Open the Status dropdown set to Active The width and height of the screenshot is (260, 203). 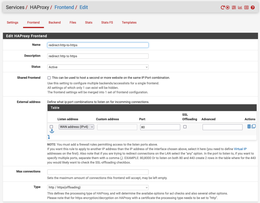[98, 67]
